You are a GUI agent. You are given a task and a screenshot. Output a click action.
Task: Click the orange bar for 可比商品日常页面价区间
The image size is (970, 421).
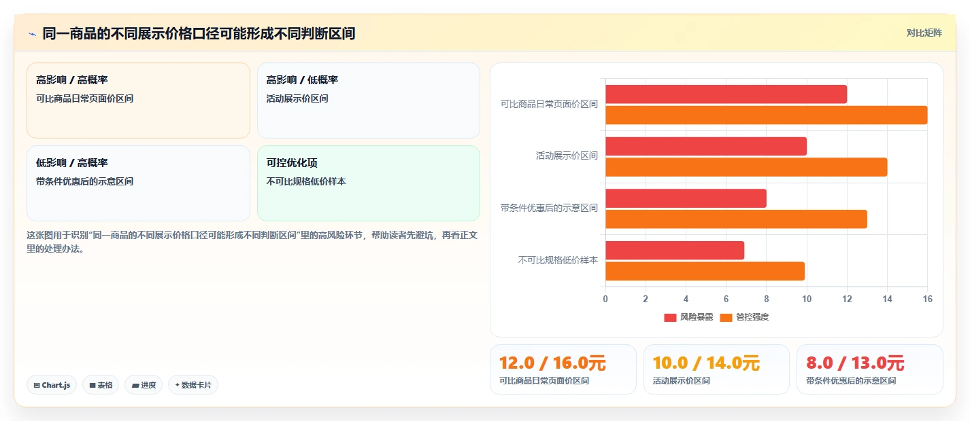point(767,115)
